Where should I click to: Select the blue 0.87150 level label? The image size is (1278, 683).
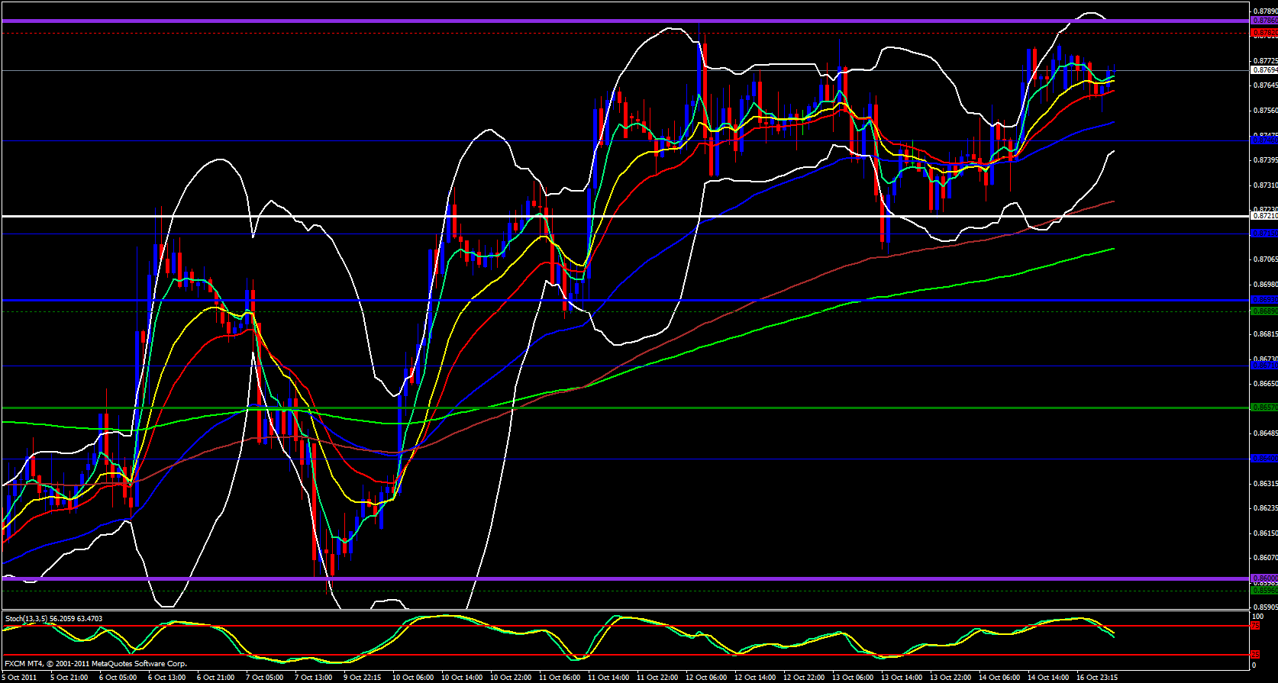coord(1264,234)
